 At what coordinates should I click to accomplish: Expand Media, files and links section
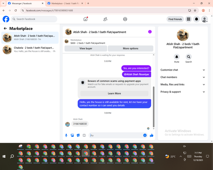pyautogui.click(x=183, y=85)
